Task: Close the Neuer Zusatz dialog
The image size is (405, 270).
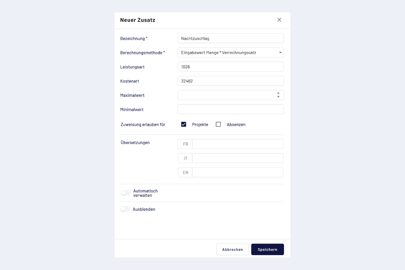Action: 279,20
